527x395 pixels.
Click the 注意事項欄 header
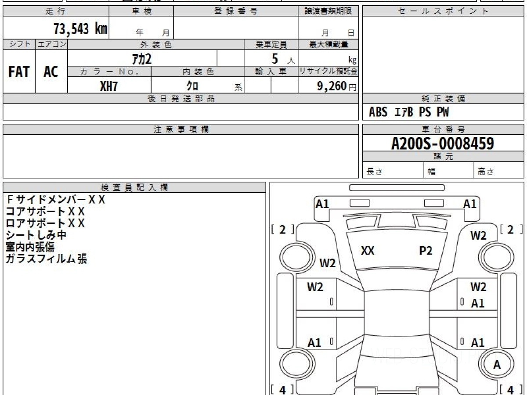pyautogui.click(x=181, y=129)
